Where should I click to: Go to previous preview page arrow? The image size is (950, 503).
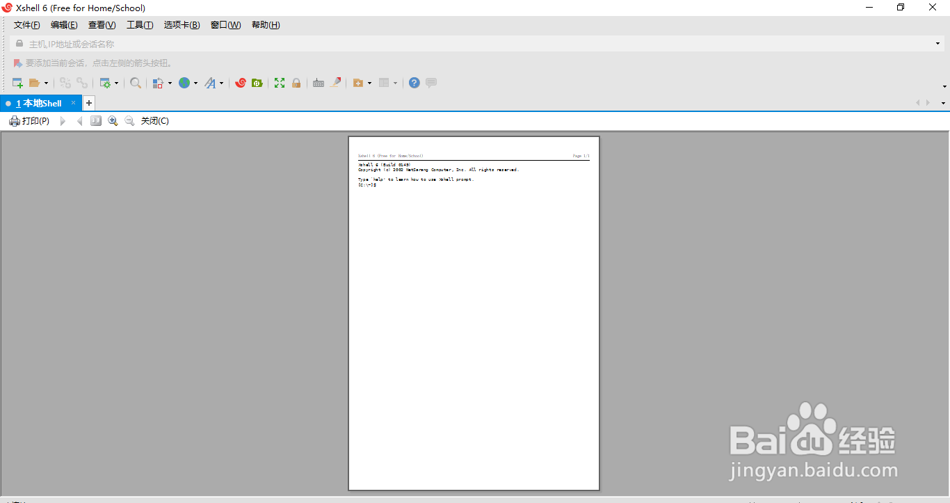tap(79, 121)
